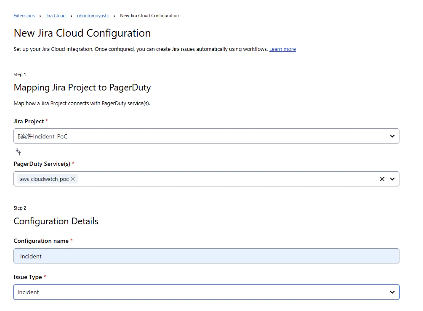Go to Jira Cloud breadcrumb link

(56, 16)
